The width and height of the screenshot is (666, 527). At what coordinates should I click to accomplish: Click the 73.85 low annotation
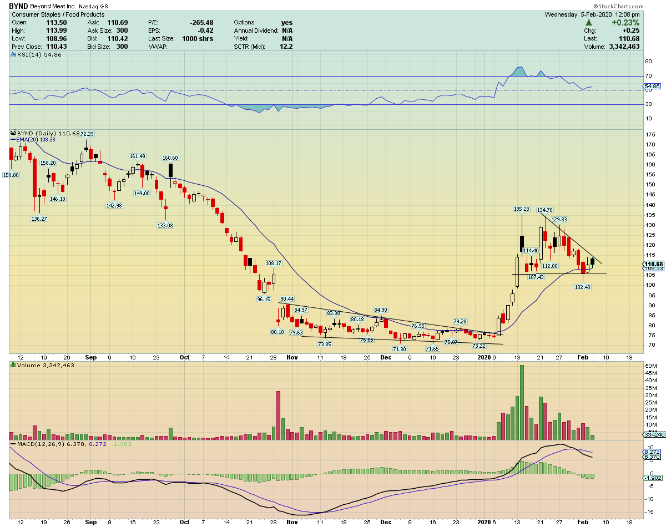click(325, 344)
